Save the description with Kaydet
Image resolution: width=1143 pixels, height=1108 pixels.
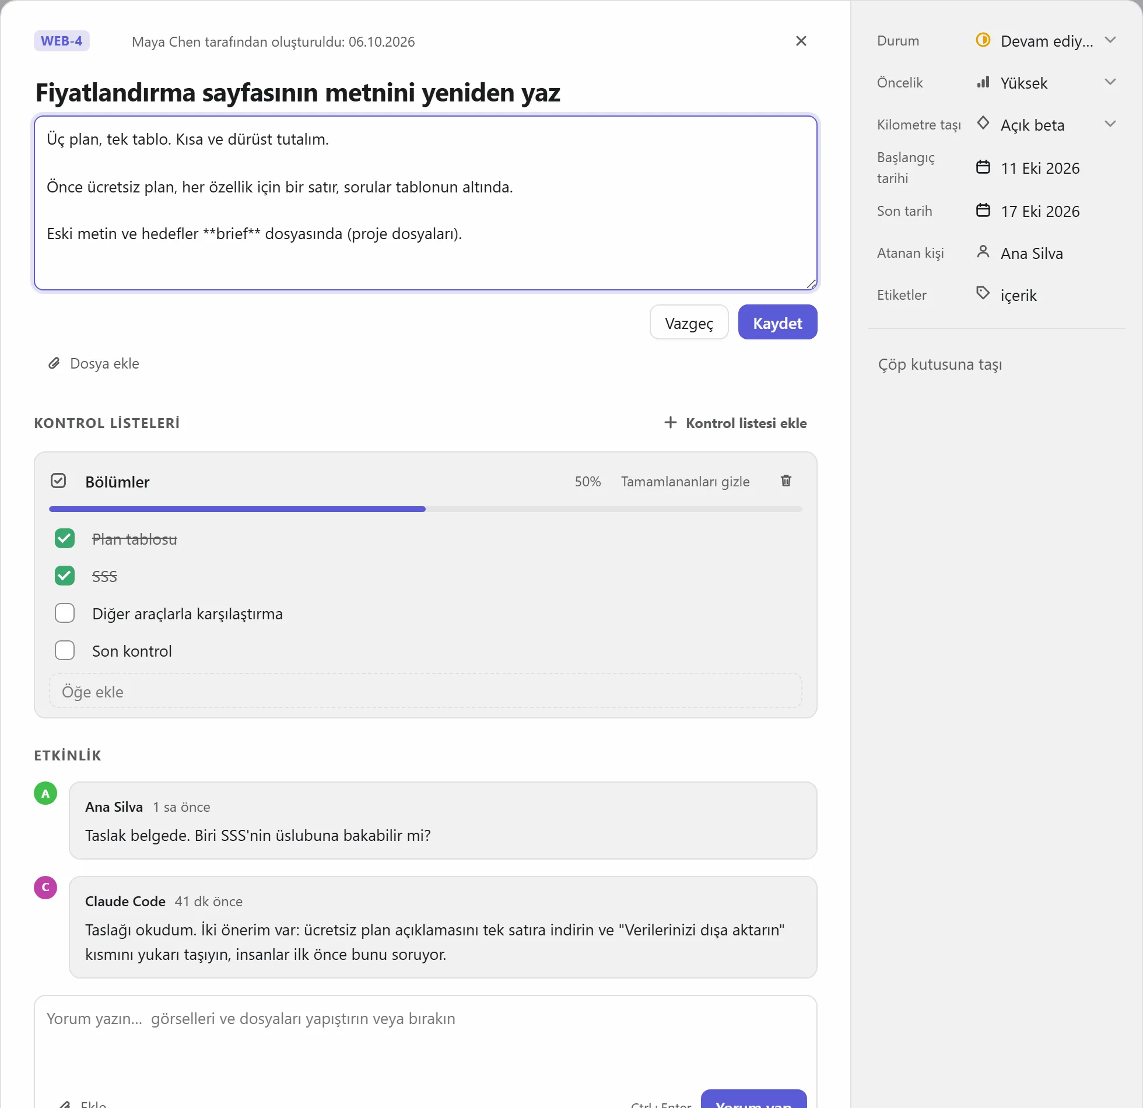coord(777,322)
